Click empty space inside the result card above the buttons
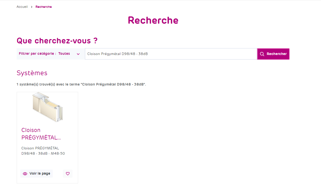Image resolution: width=321 pixels, height=190 pixels. [x=47, y=163]
